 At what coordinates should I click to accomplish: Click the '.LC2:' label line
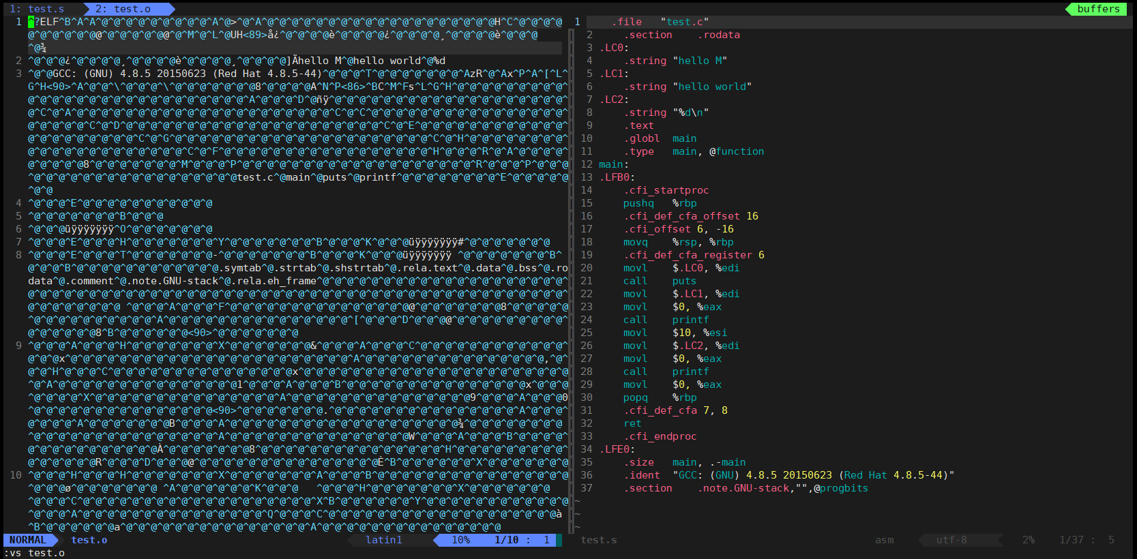[614, 100]
